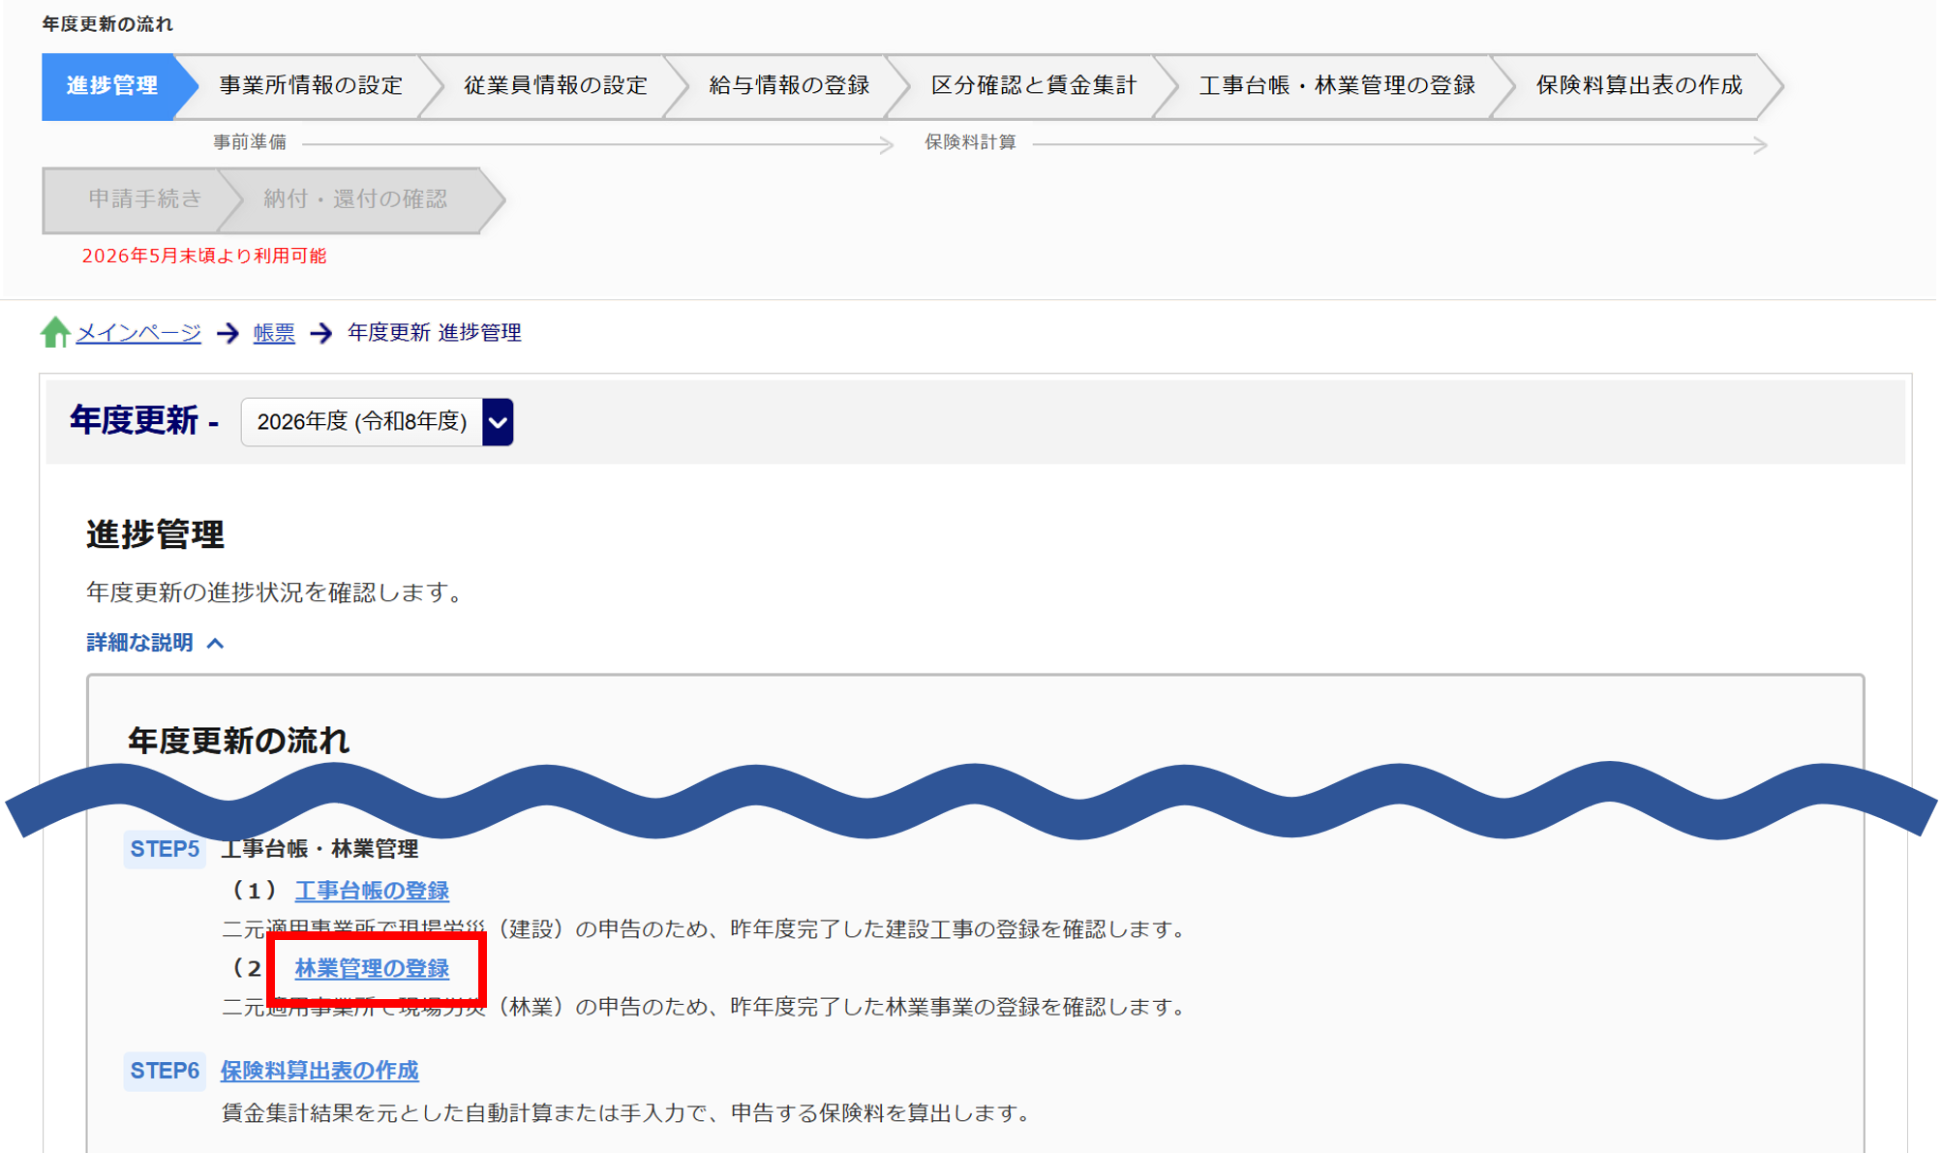Screen dimensions: 1942x1153
Task: Switch to 給与情報の登録 step
Action: (789, 86)
